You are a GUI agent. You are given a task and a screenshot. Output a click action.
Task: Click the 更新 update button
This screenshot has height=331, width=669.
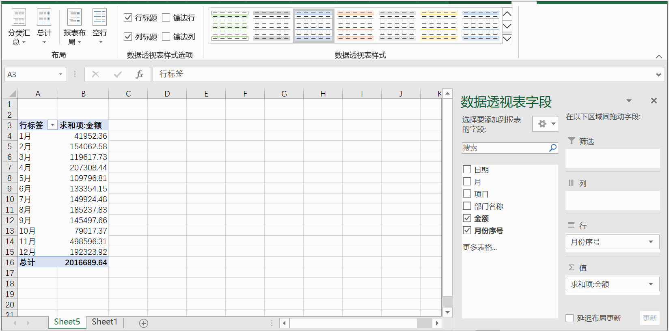tap(650, 318)
